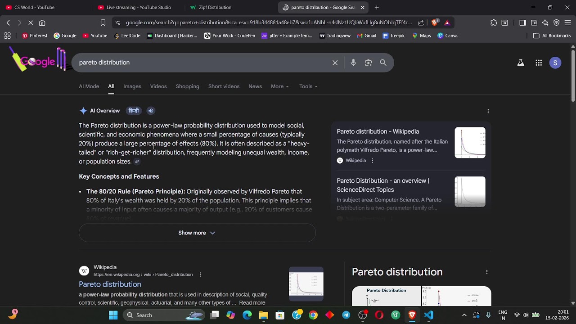The width and height of the screenshot is (576, 324).
Task: Click the magnifier search submit icon
Action: [x=383, y=63]
